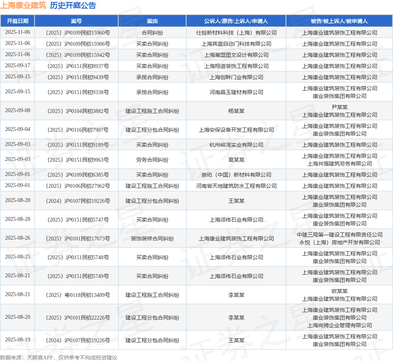Click the 劳务合同纠纷 cause cell

pos(152,160)
